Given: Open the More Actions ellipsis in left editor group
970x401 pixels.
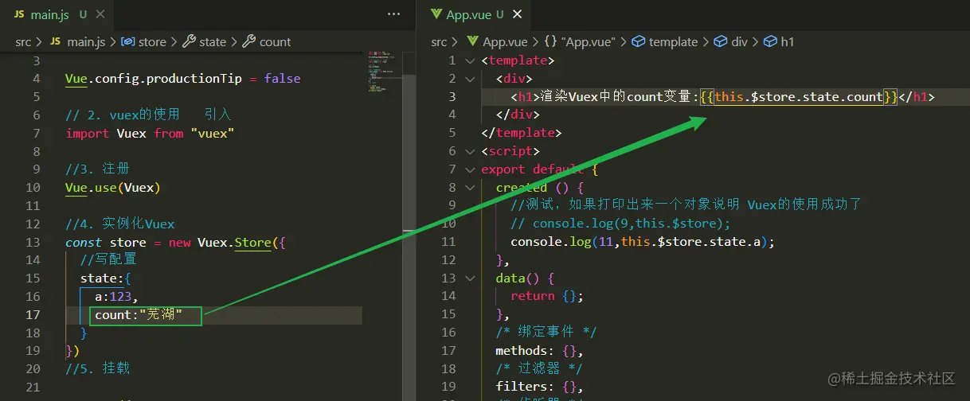Looking at the screenshot, I should pos(394,14).
